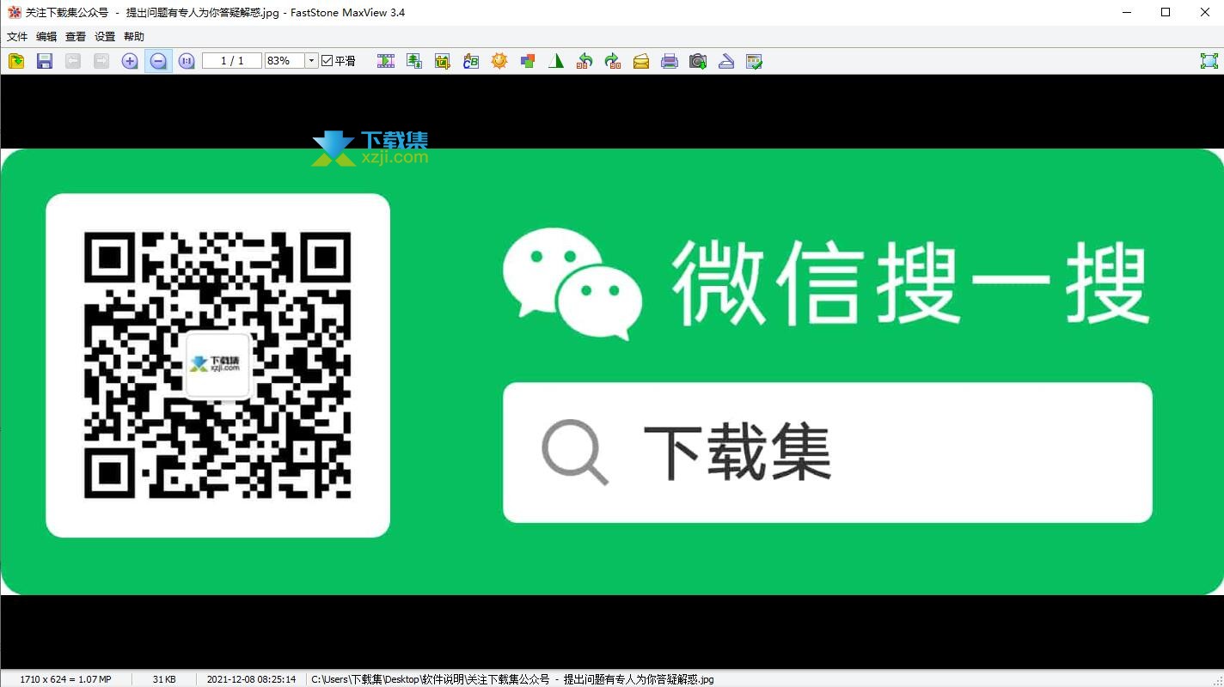
Task: Take a screen capture with the camera icon
Action: [698, 61]
